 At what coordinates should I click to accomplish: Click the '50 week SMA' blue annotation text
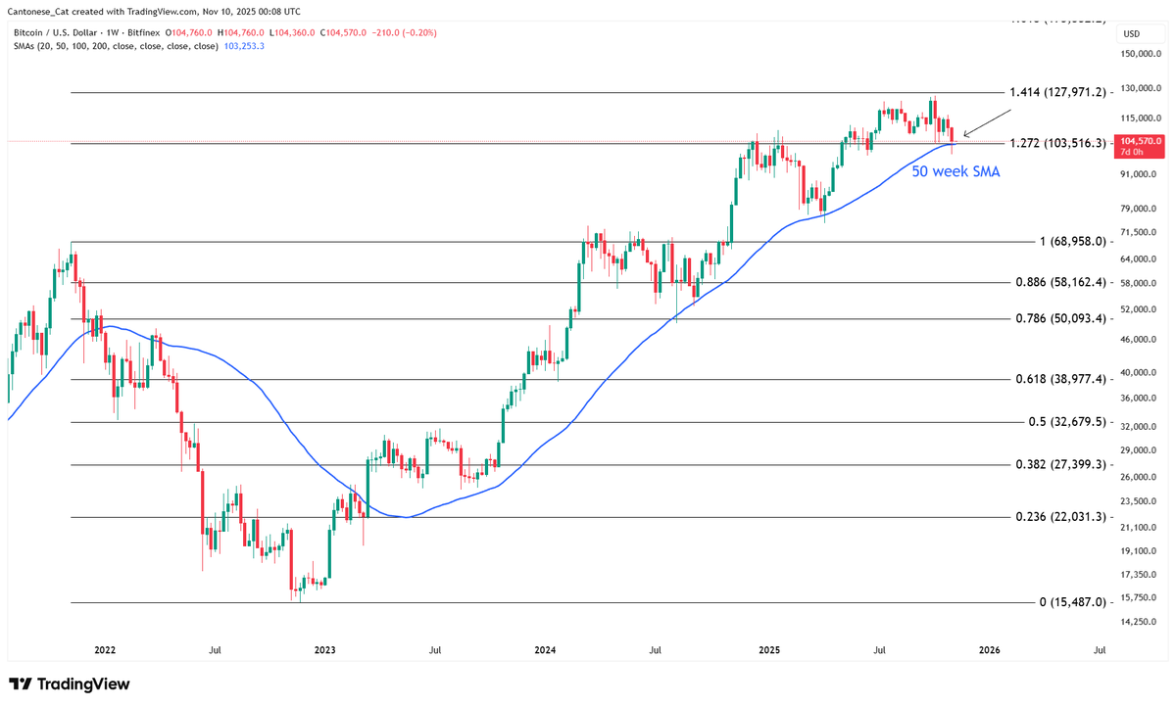click(x=955, y=170)
